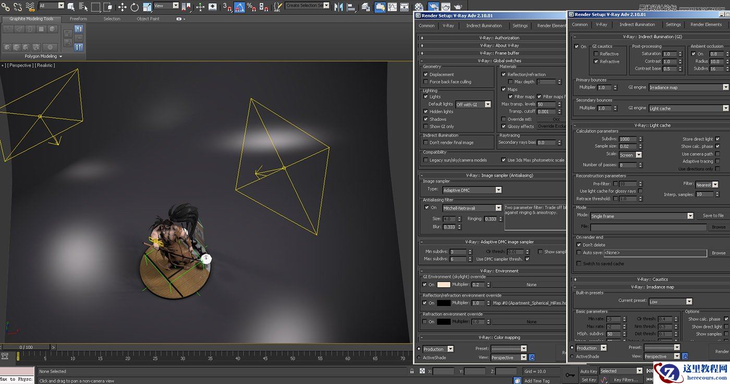Click Browse next to Auto save
Viewport: 730px width, 384px height.
point(718,253)
